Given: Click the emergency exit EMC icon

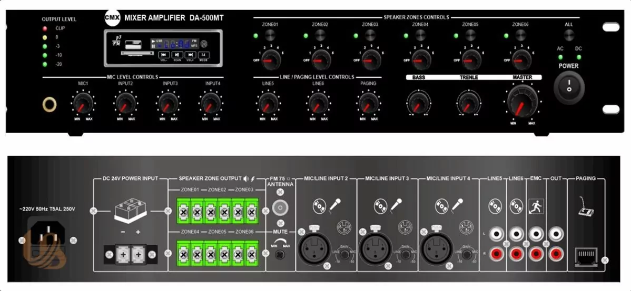Looking at the screenshot, I should tap(536, 206).
